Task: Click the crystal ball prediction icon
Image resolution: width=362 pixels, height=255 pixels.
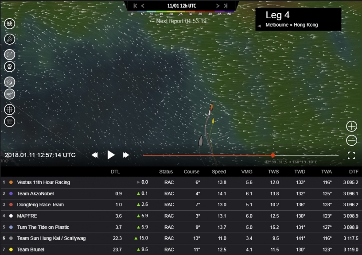Action: [x=9, y=67]
